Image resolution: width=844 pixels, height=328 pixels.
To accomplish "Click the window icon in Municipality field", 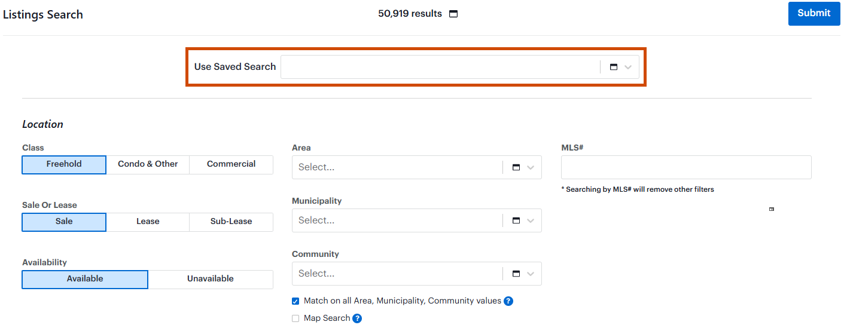I will point(516,220).
